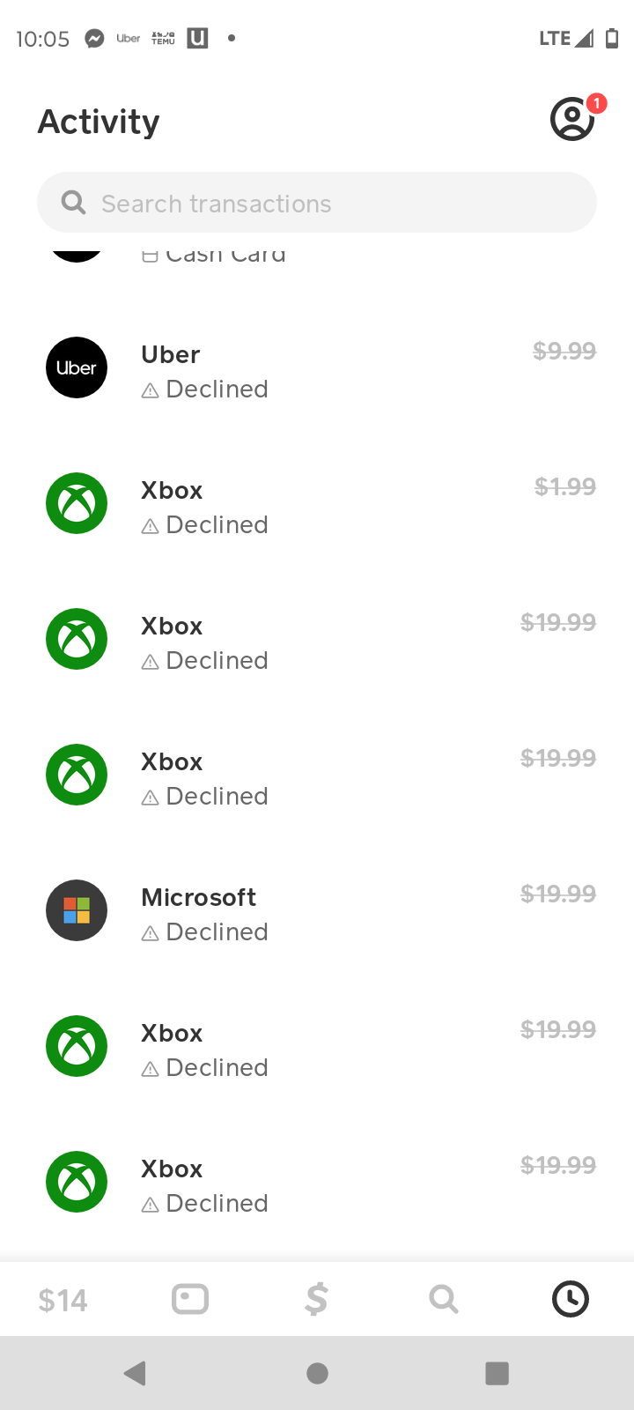The image size is (634, 1410).
Task: Tap the Activity heading
Action: click(x=99, y=122)
